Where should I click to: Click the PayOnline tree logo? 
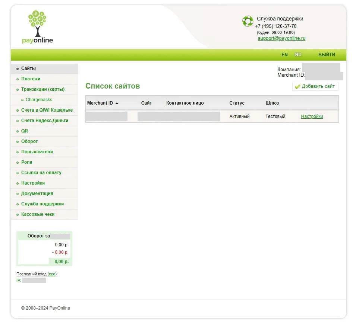click(x=37, y=27)
